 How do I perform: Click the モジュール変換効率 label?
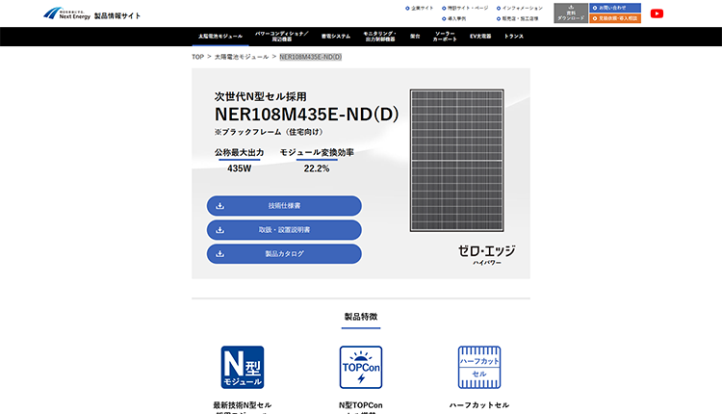coord(317,152)
